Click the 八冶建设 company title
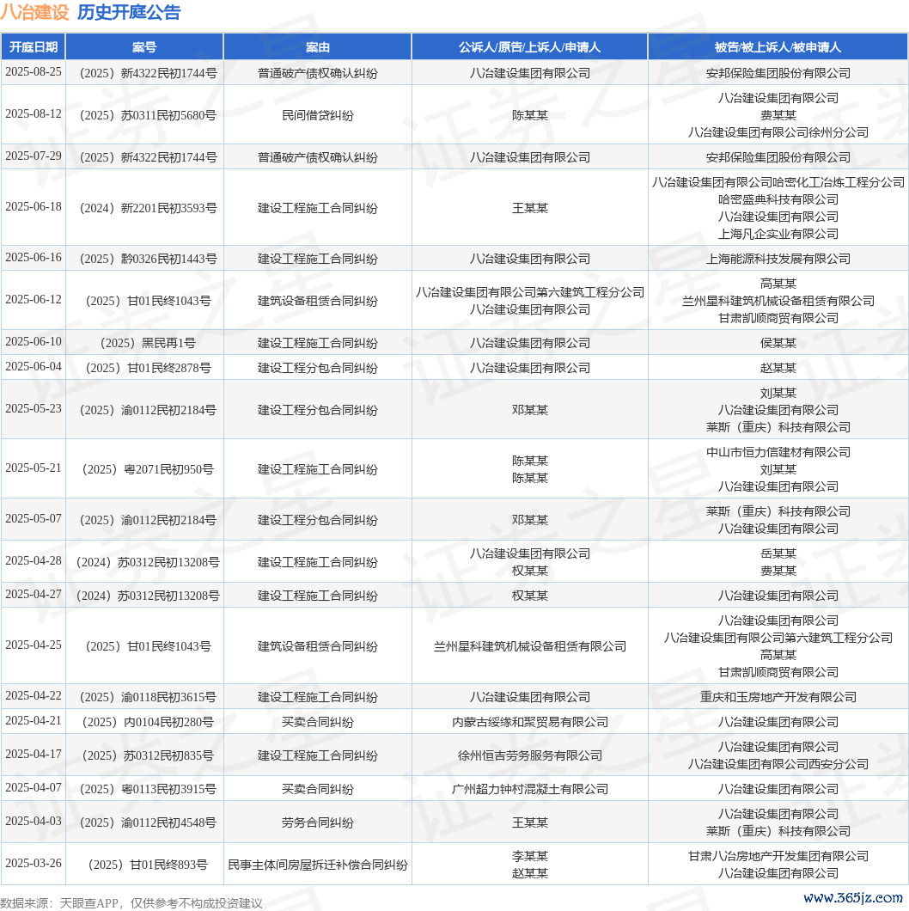 coord(34,13)
